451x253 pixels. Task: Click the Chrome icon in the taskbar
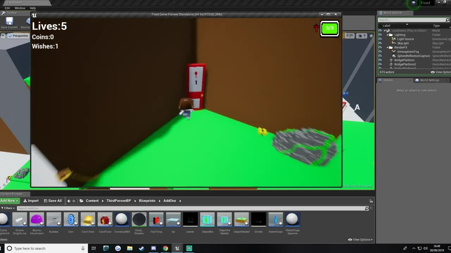[165, 248]
